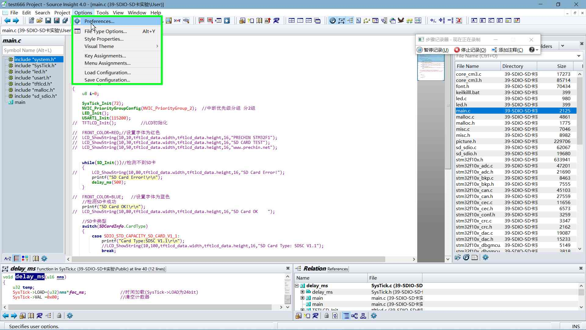Viewport: 586px width, 330px height.
Task: Click the Size column header
Action: [555, 66]
